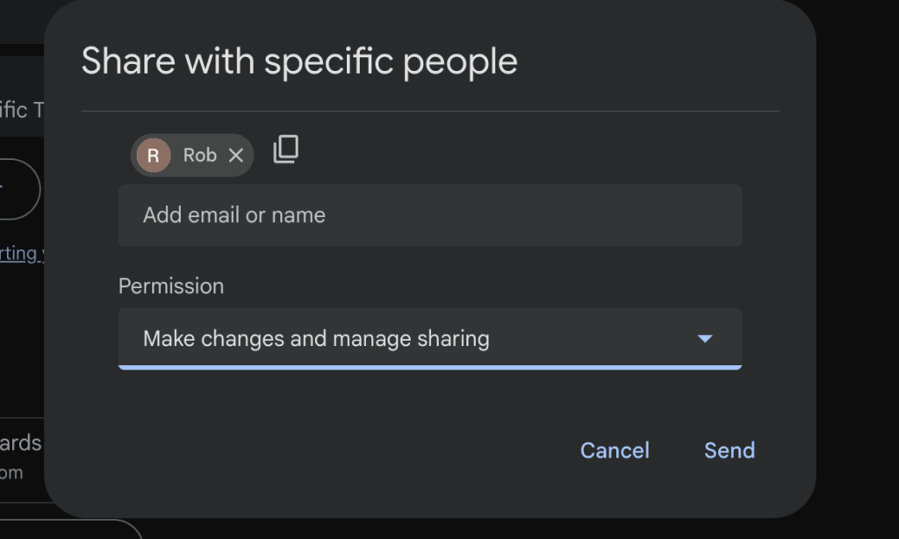
Task: Select the Rob name label in chip
Action: (199, 155)
